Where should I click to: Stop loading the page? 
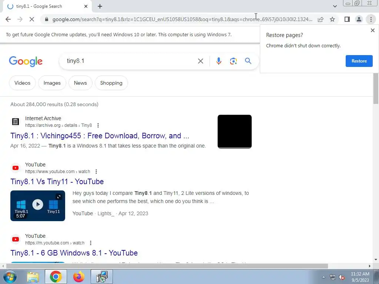32,19
